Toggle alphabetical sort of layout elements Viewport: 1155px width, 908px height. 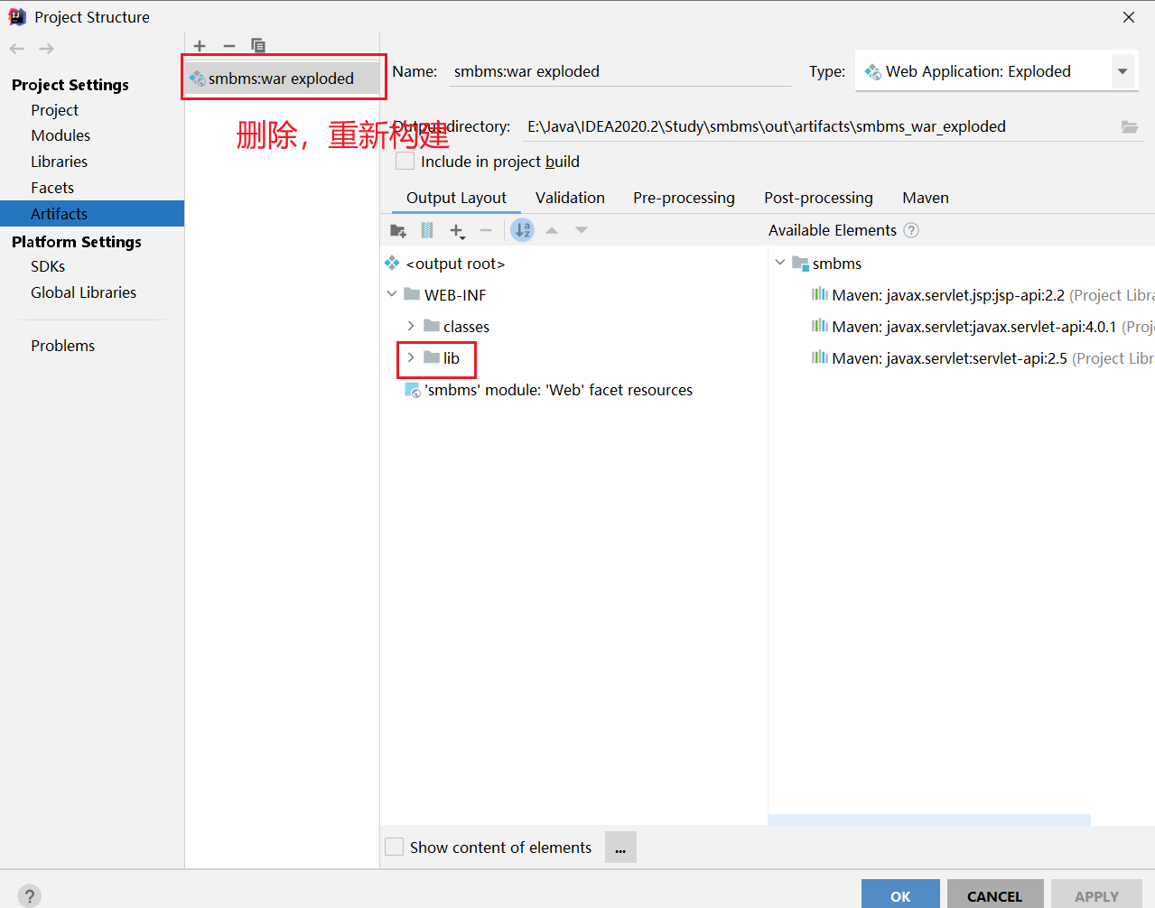[x=522, y=231]
